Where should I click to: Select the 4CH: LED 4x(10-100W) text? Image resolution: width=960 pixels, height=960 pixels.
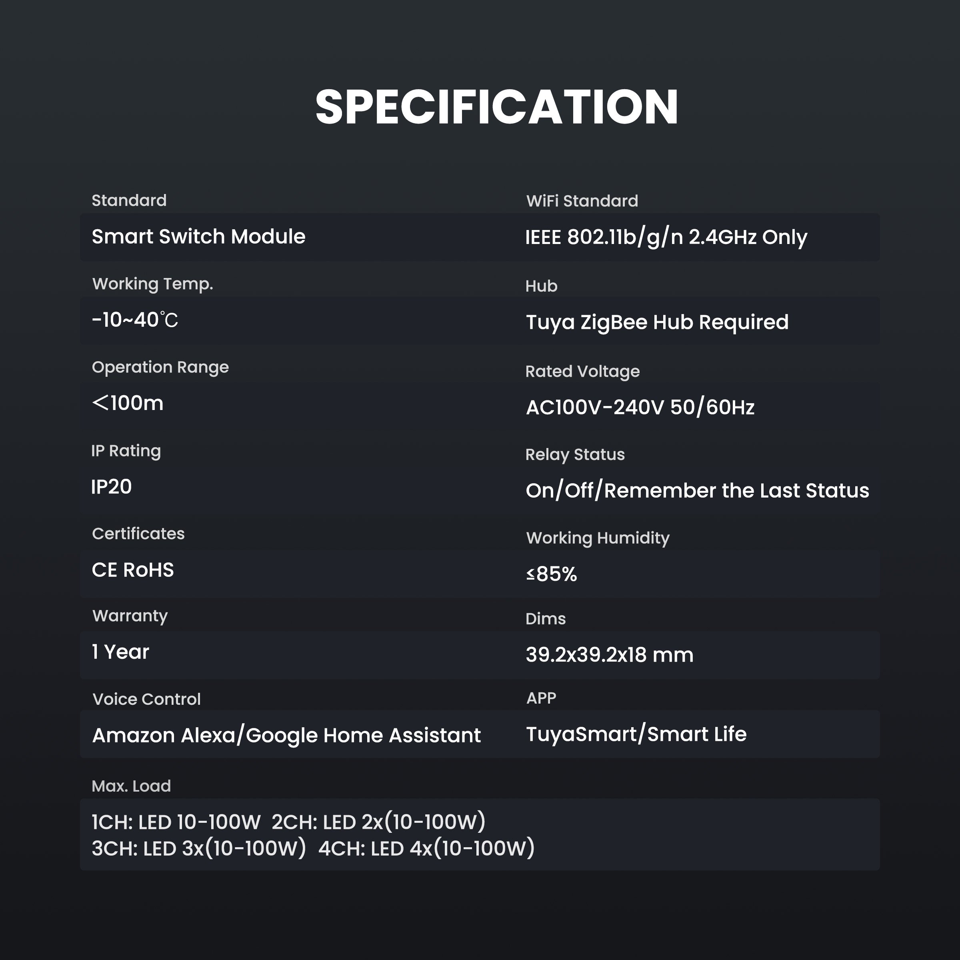click(426, 849)
